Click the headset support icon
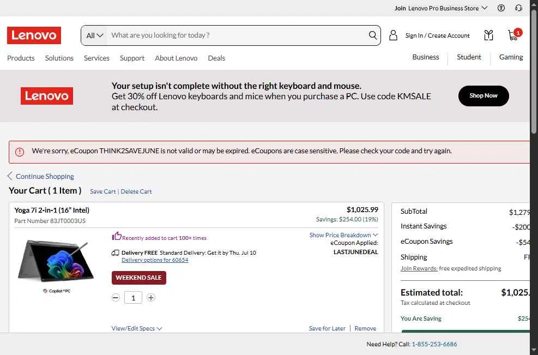Image resolution: width=538 pixels, height=355 pixels. [518, 8]
